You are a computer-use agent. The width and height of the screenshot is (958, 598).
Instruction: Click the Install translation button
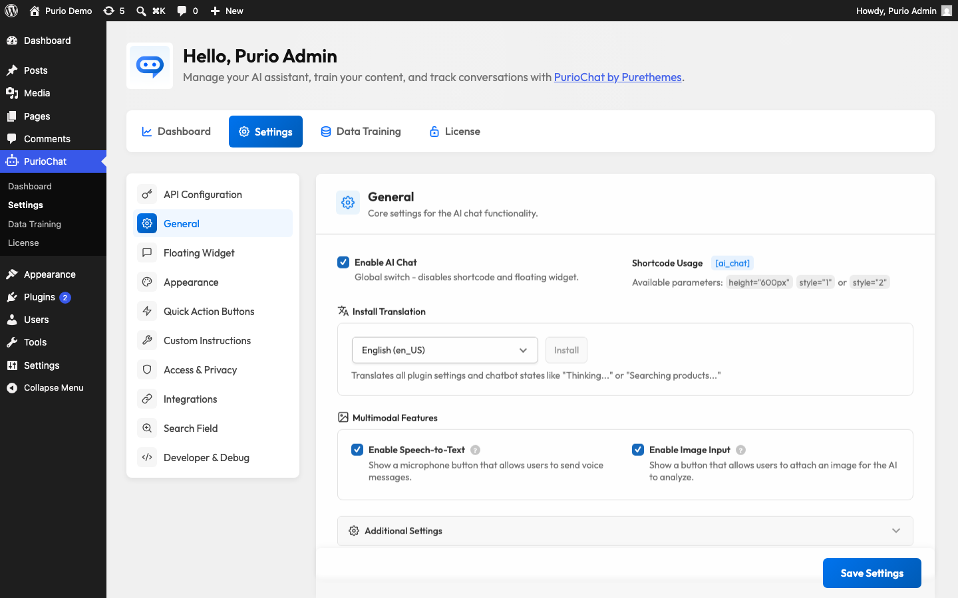point(566,350)
